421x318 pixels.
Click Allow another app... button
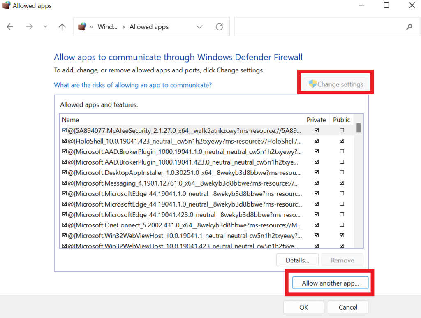pyautogui.click(x=330, y=283)
